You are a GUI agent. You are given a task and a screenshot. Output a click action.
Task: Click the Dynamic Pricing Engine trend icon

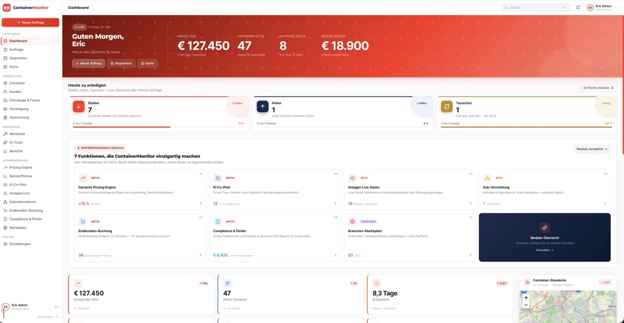click(83, 178)
